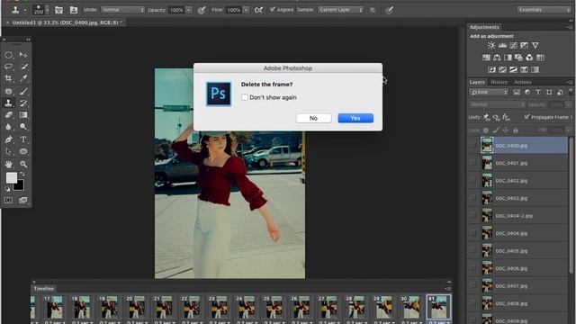Toggle the Aligned checkbox
576x324 pixels.
click(272, 10)
